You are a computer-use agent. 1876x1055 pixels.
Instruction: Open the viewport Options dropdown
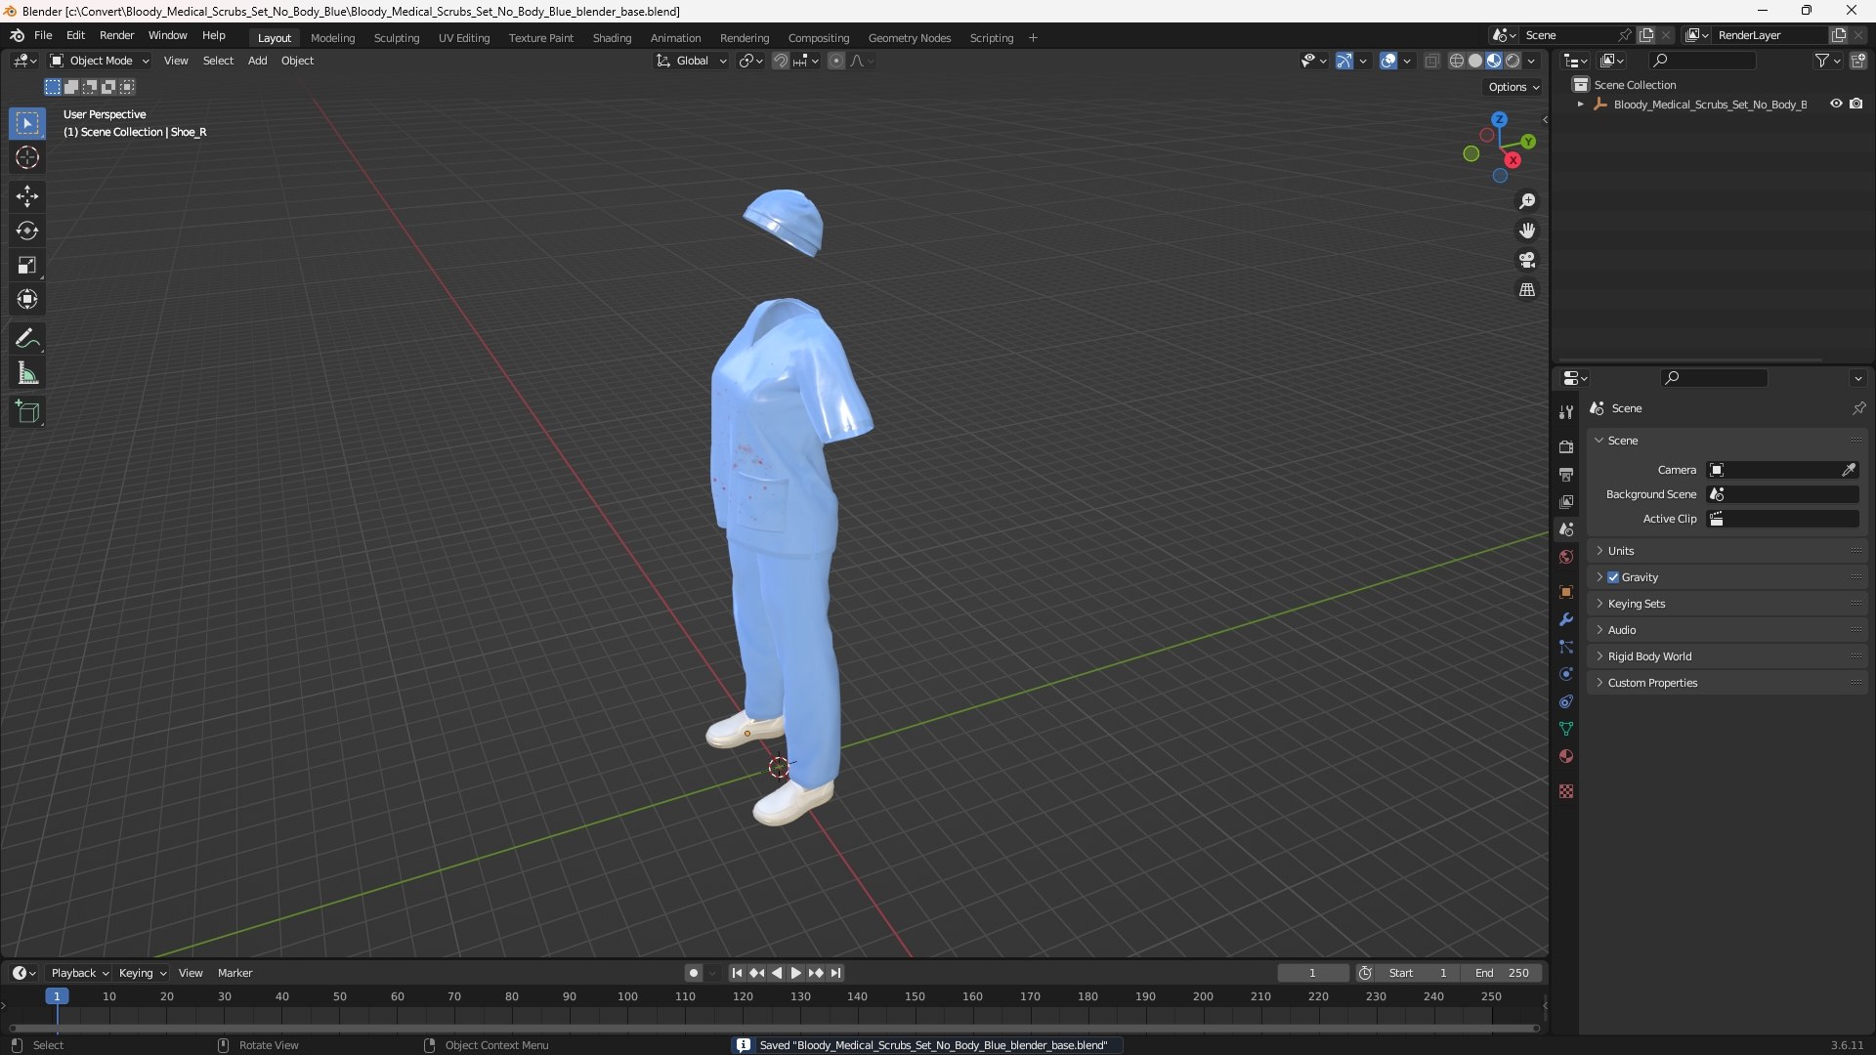(x=1514, y=87)
